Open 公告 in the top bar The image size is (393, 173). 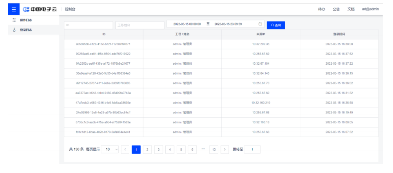(336, 9)
